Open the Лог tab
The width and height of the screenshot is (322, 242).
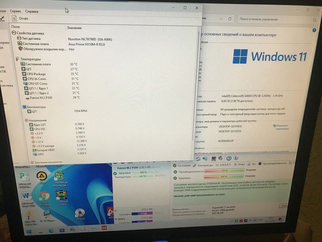coord(252,164)
